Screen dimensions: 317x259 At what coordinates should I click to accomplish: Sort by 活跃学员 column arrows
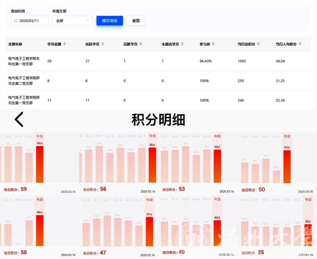click(103, 44)
